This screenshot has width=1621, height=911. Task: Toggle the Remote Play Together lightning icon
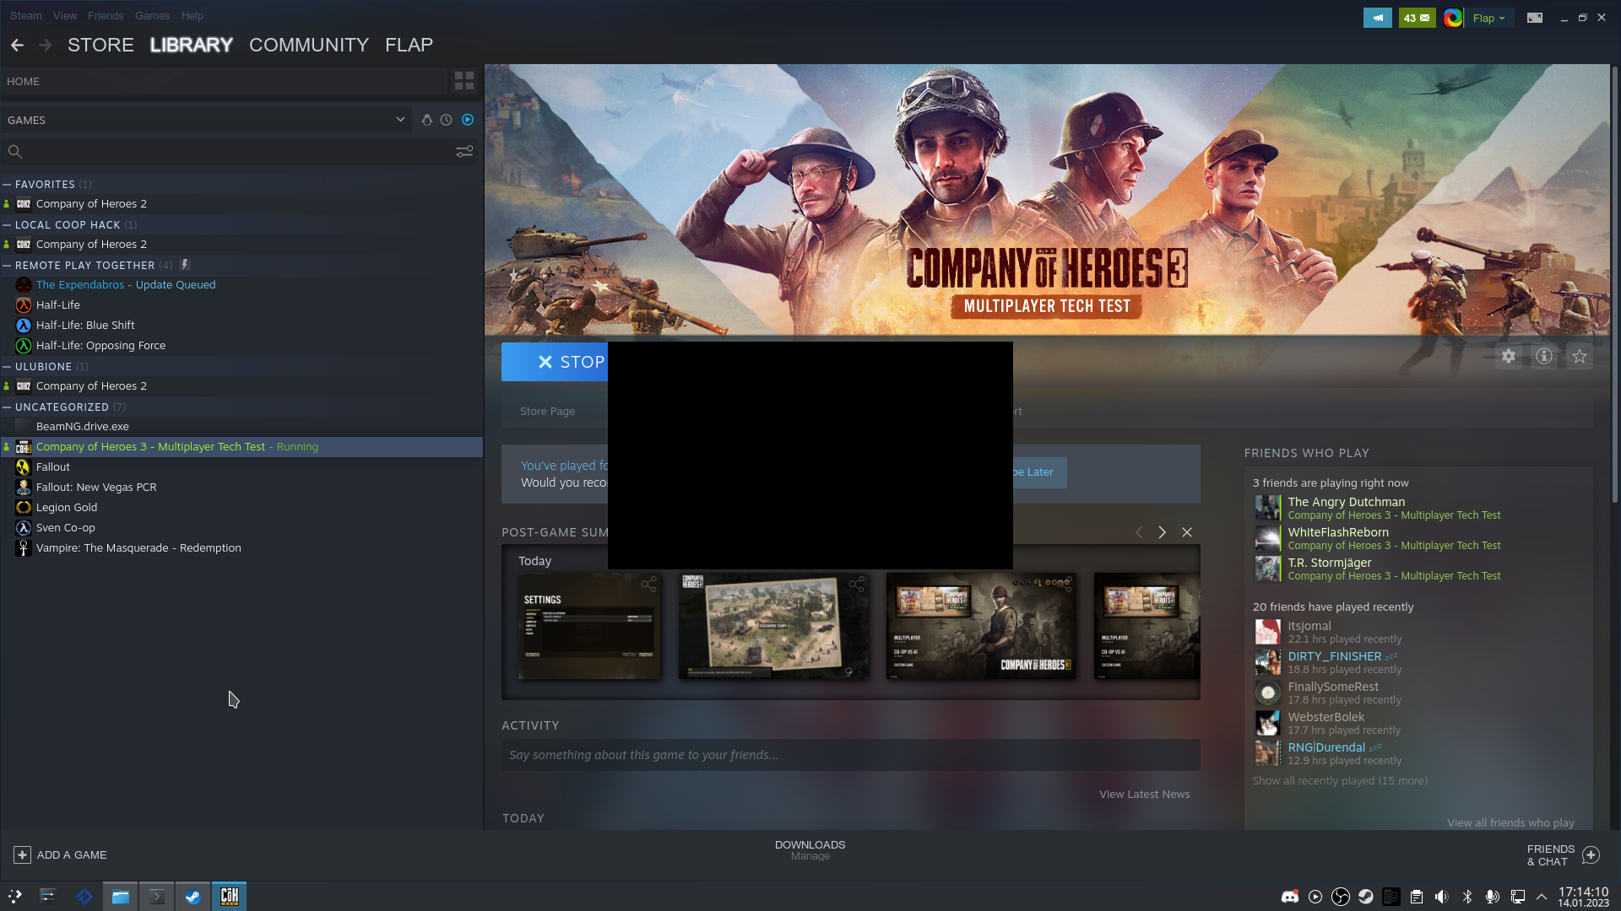point(184,265)
